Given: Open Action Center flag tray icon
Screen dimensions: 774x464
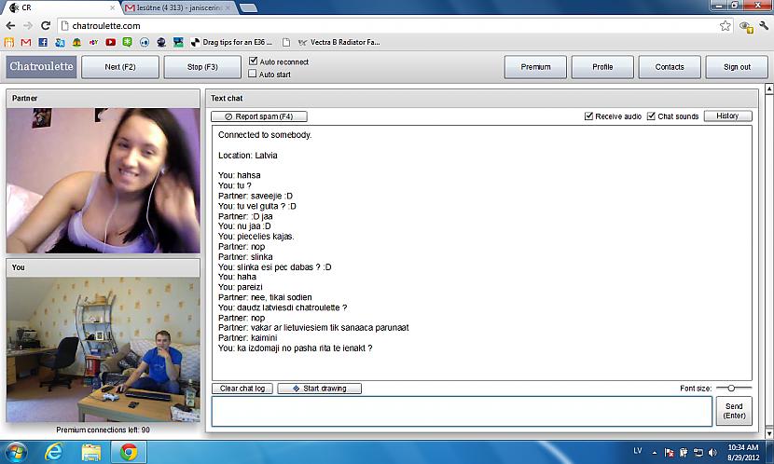Looking at the screenshot, I should 670,452.
